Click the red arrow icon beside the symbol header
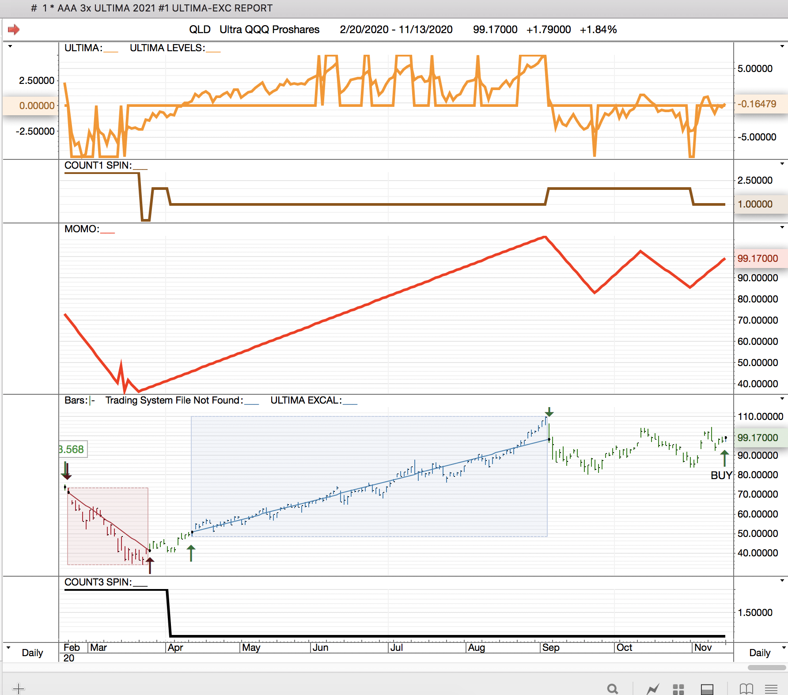The width and height of the screenshot is (788, 695). (14, 30)
